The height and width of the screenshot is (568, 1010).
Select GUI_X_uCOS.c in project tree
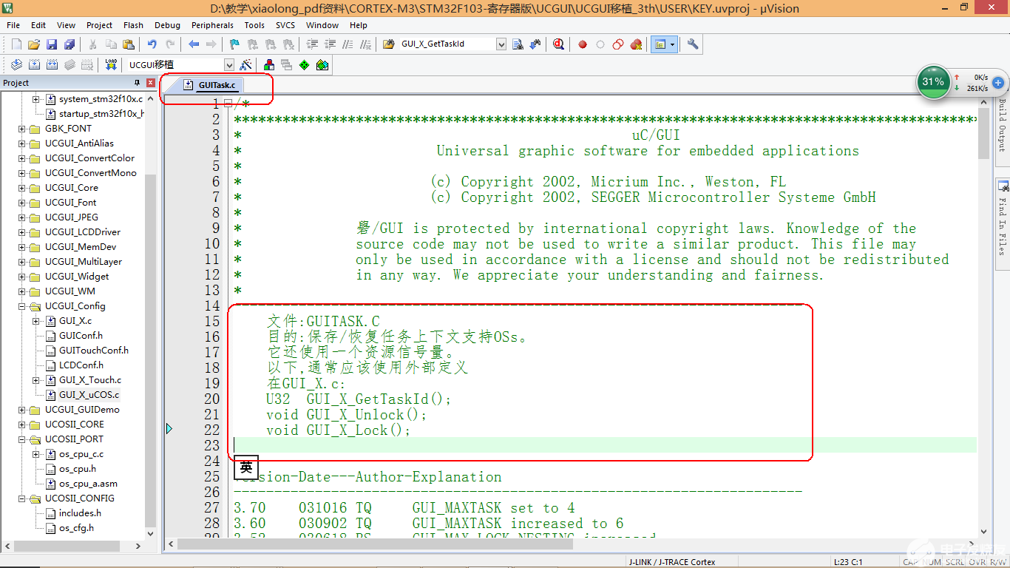pos(89,395)
